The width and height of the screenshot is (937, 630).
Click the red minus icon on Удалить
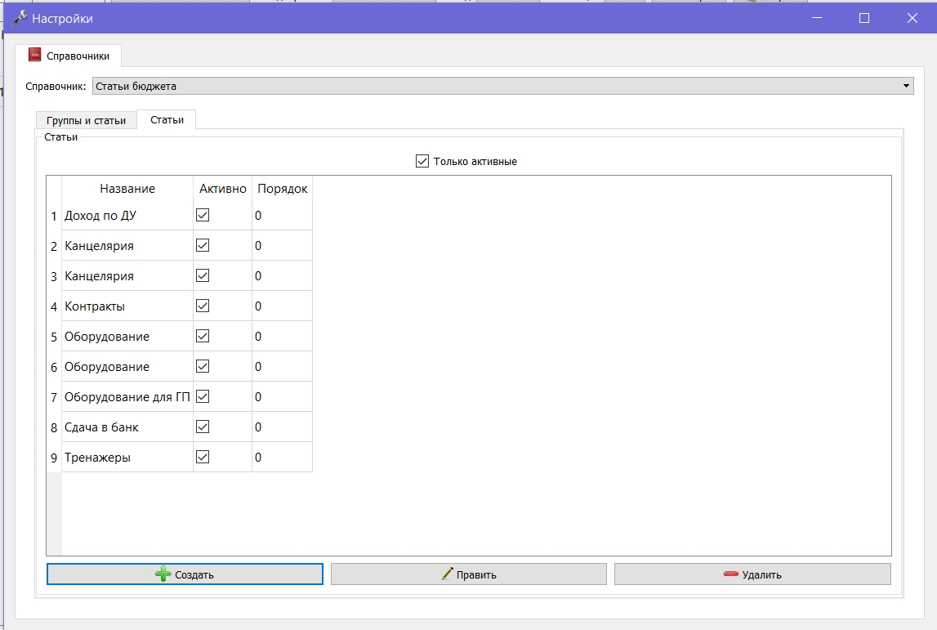pyautogui.click(x=731, y=574)
